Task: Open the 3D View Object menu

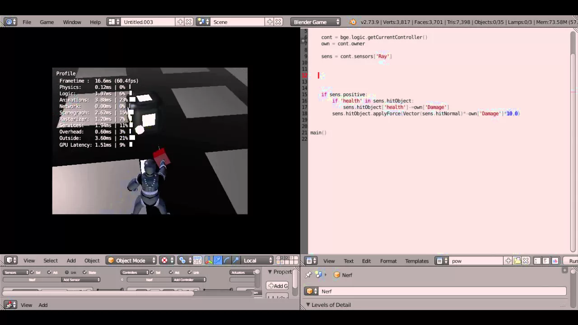Action: click(92, 260)
